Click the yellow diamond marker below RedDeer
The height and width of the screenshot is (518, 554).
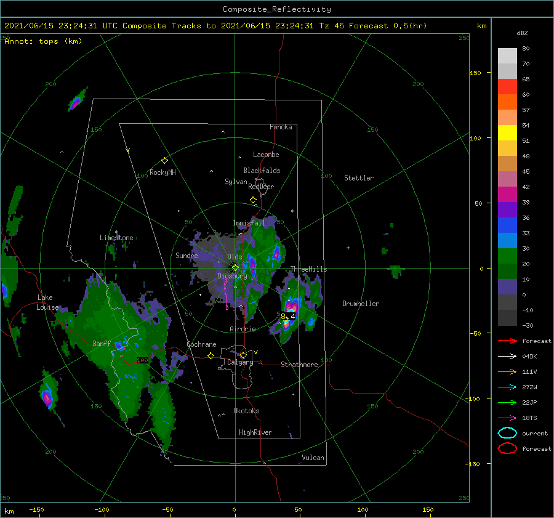click(x=253, y=200)
